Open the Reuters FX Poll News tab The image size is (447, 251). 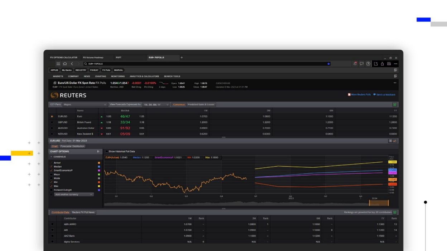coord(83,212)
